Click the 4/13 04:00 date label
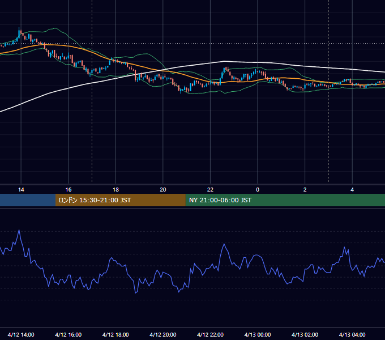Viewport: 385px width, 340px height. 352,334
